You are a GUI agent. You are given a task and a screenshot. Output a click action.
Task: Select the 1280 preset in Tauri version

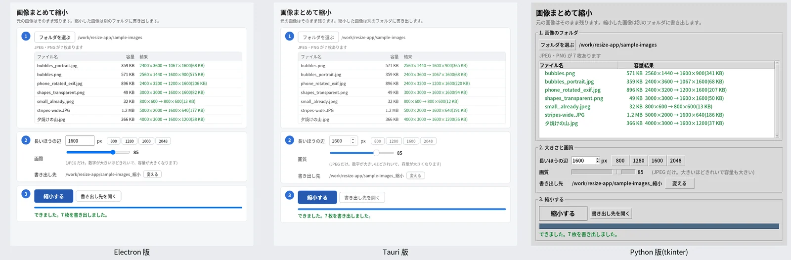coord(394,141)
